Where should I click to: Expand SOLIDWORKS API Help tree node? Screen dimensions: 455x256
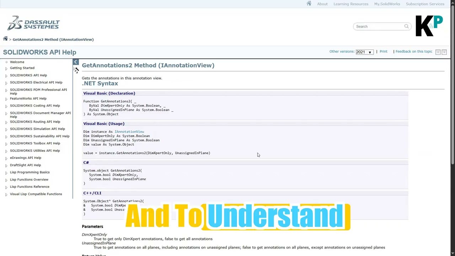coord(6,75)
